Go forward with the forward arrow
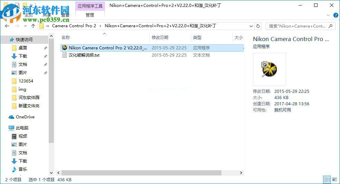Image resolution: width=340 pixels, height=184 pixels. [x=17, y=26]
